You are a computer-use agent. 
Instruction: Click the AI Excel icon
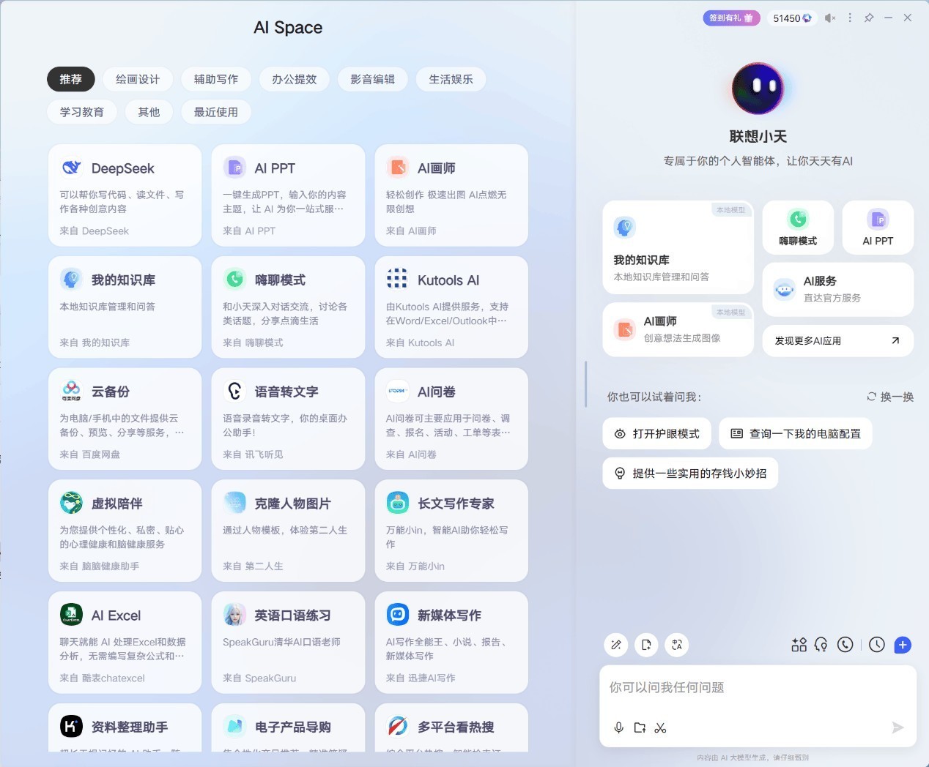(x=71, y=615)
